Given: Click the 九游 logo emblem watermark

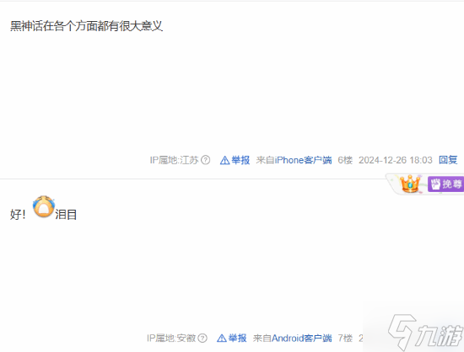Looking at the screenshot, I should coord(402,332).
